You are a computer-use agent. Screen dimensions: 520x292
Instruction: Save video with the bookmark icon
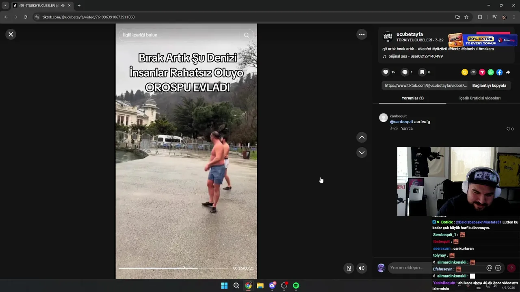click(422, 72)
